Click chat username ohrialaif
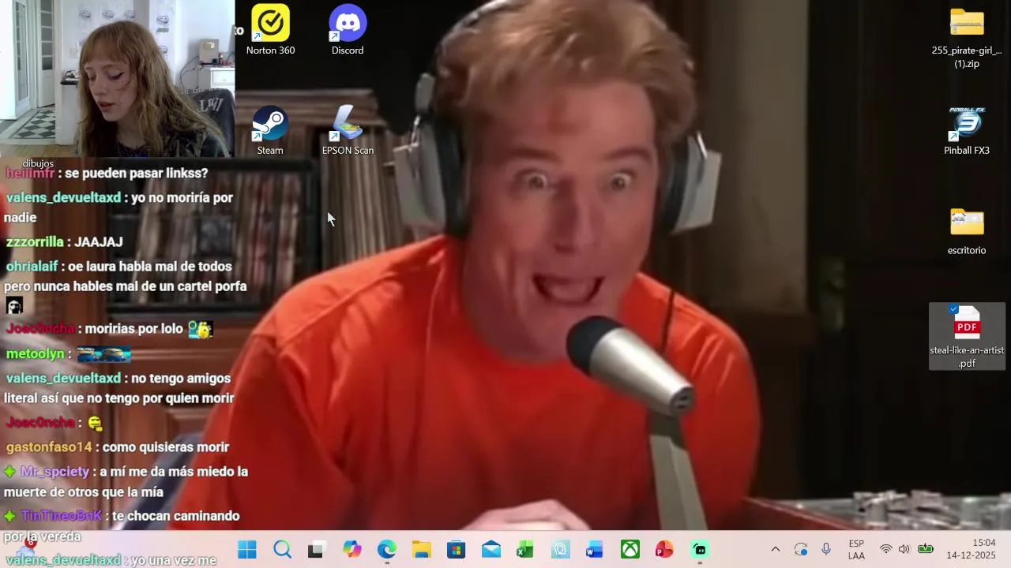 pyautogui.click(x=32, y=267)
